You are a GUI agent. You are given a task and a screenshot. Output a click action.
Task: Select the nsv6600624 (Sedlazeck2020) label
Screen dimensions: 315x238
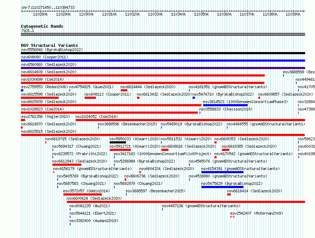(x=94, y=198)
